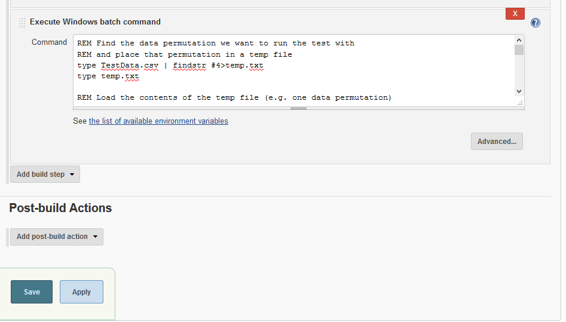Click the Command textarea scrollbar thumb
This screenshot has width=566, height=322.
click(519, 50)
